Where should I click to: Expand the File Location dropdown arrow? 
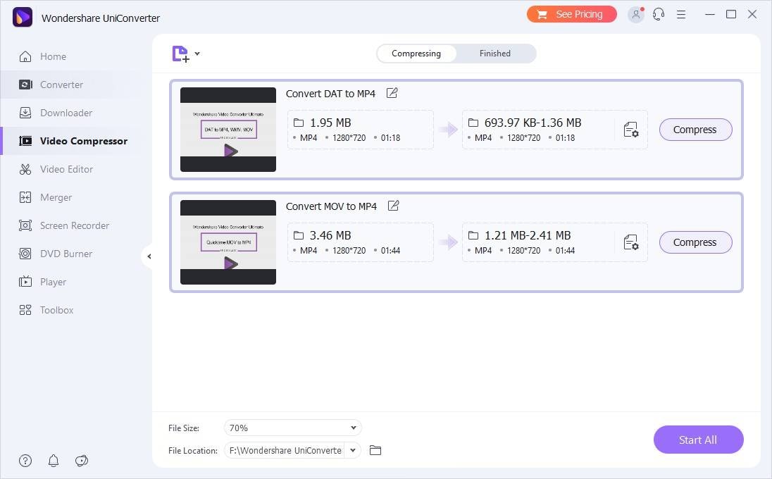point(353,450)
